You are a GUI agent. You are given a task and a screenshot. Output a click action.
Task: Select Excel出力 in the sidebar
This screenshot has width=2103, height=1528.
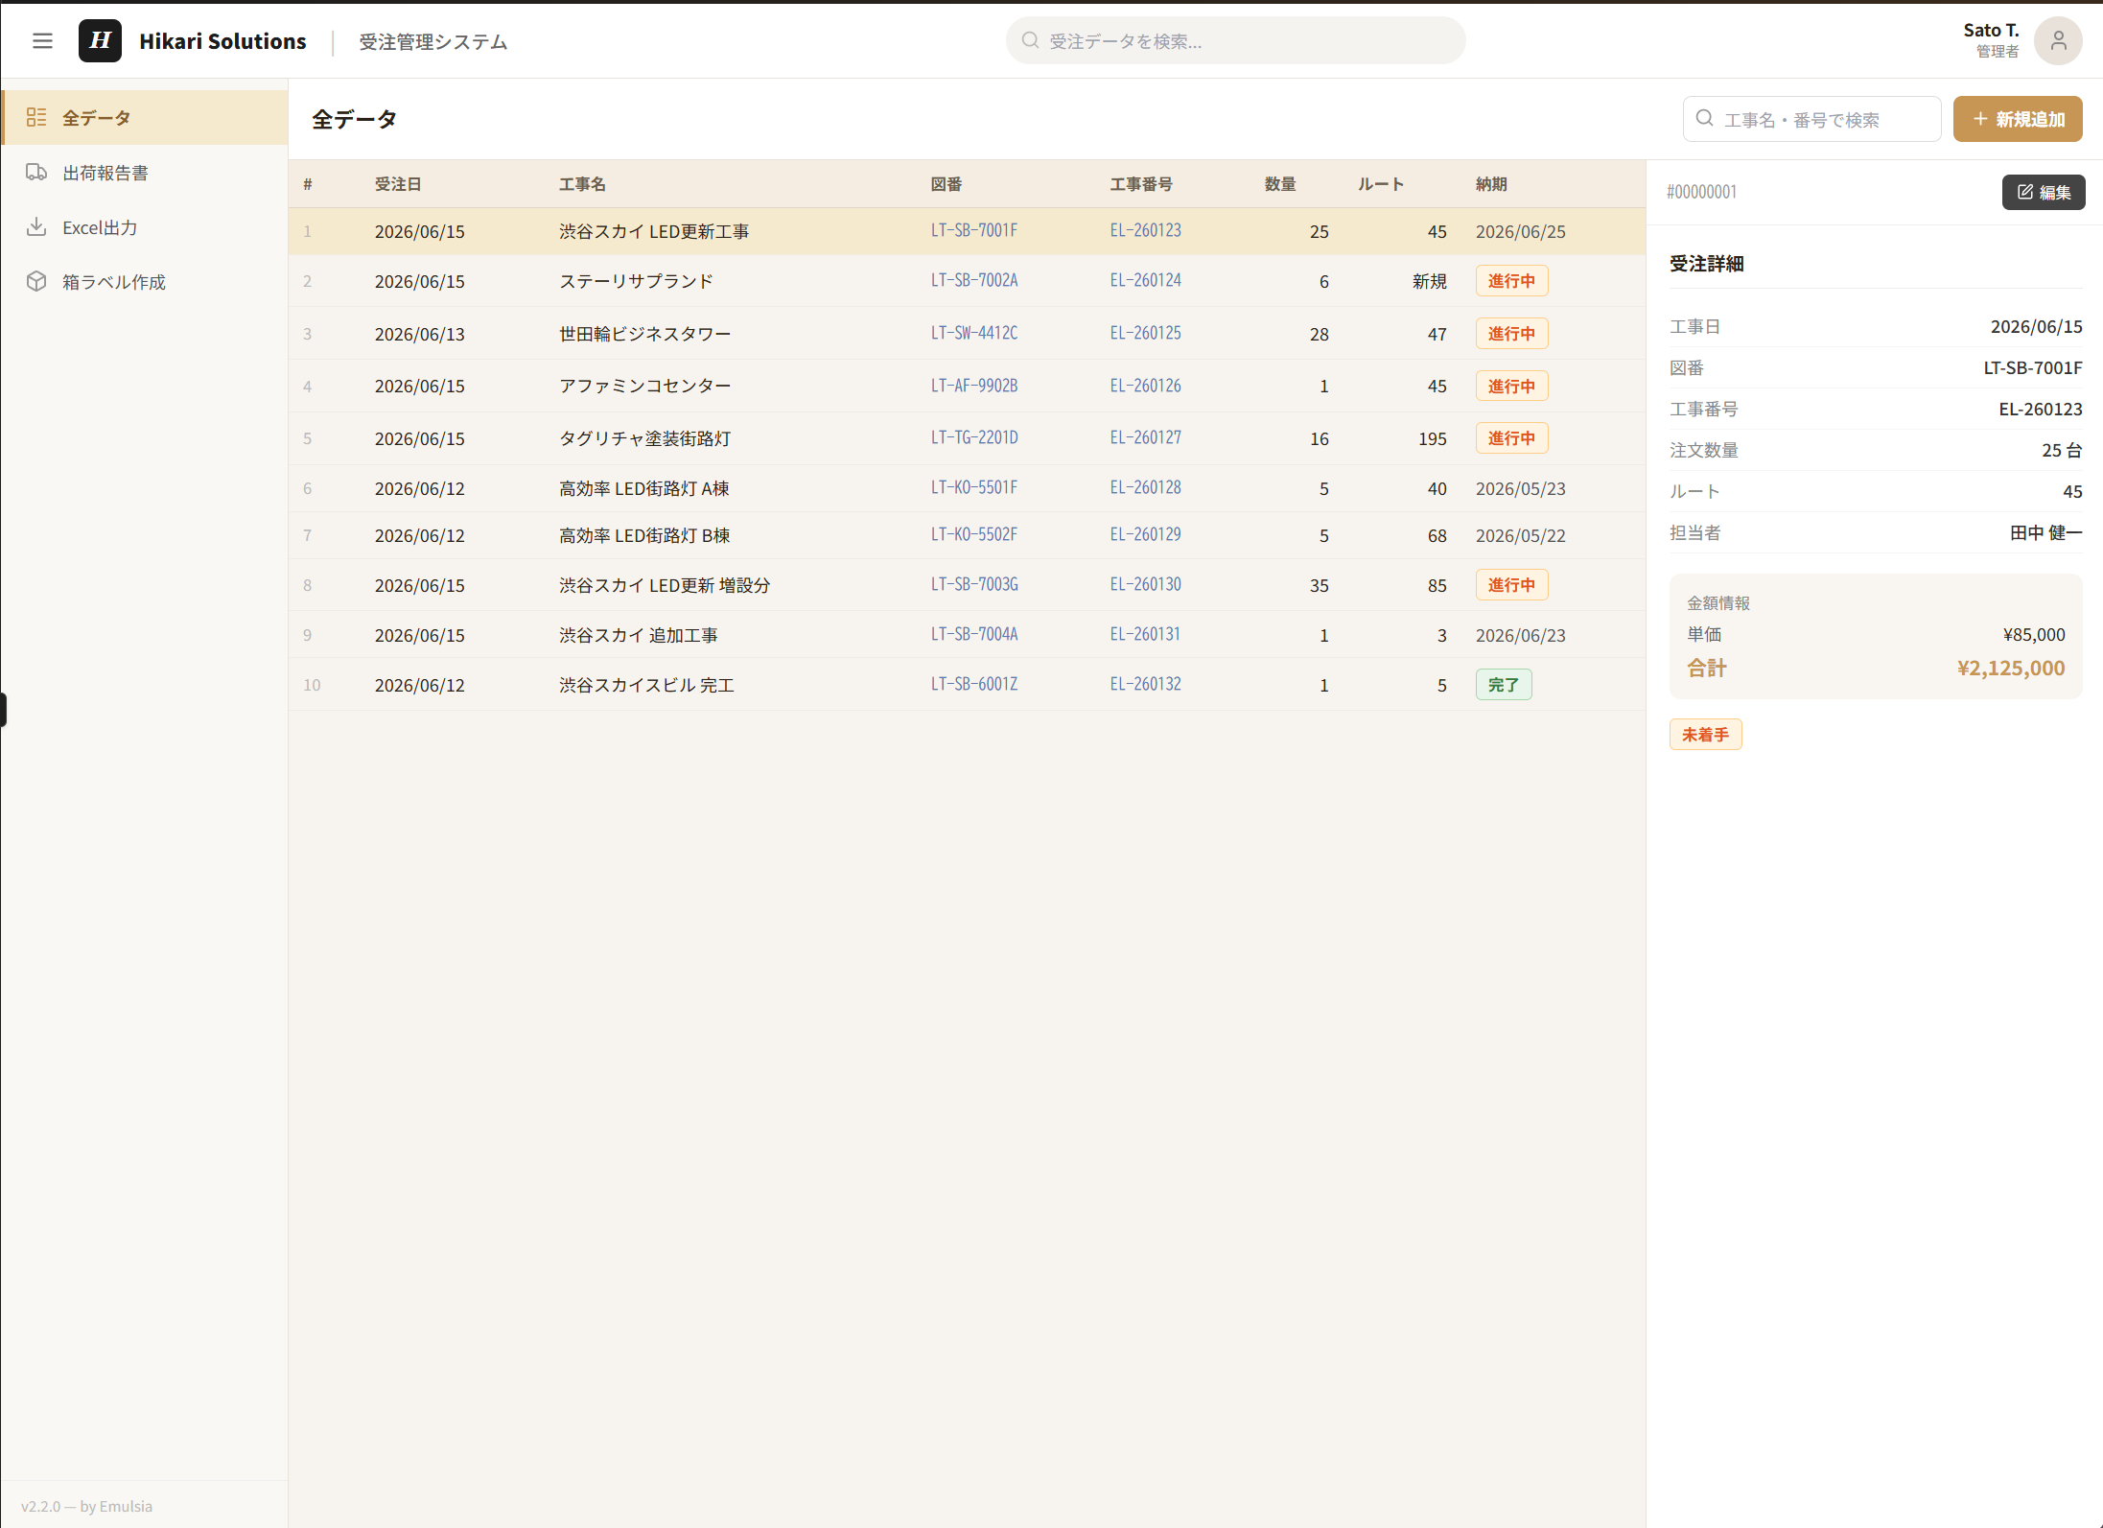point(145,227)
